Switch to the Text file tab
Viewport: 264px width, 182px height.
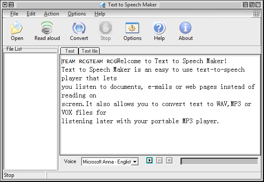tap(89, 51)
